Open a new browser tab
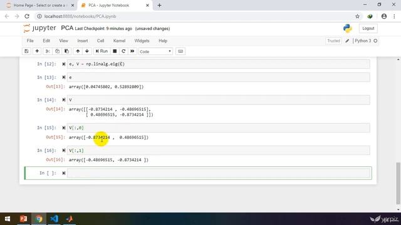This screenshot has width=401, height=225. 159,6
